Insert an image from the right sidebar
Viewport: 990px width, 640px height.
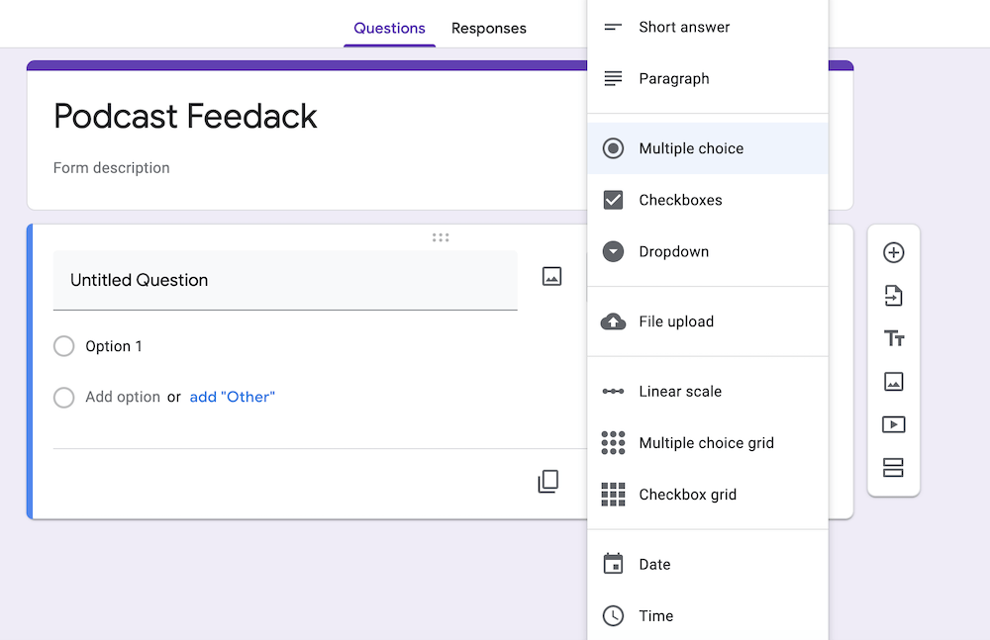pyautogui.click(x=894, y=381)
